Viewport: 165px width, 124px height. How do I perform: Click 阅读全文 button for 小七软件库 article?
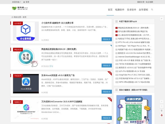[x=107, y=39]
